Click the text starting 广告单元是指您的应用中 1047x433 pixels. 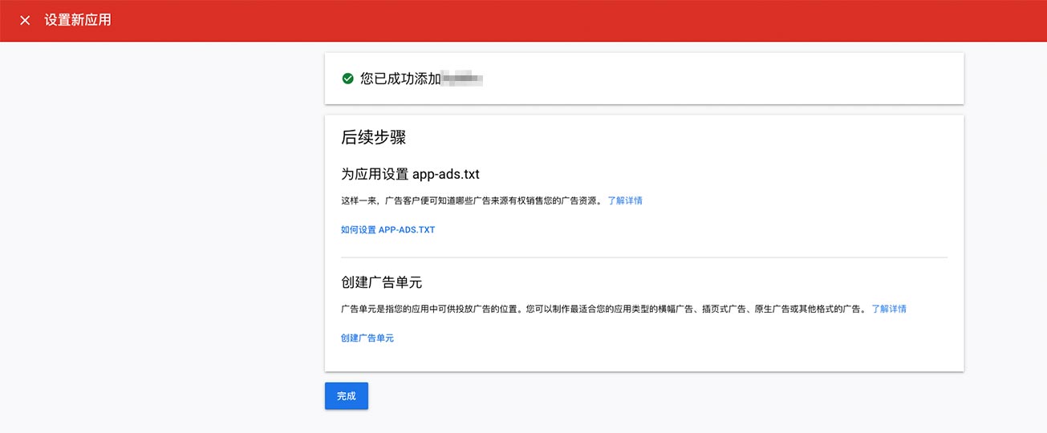click(603, 309)
